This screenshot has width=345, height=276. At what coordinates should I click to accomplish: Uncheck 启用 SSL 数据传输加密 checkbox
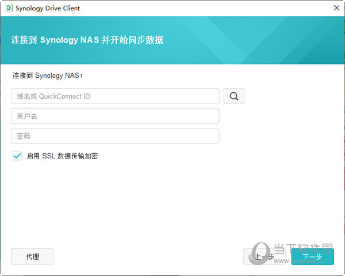(17, 156)
